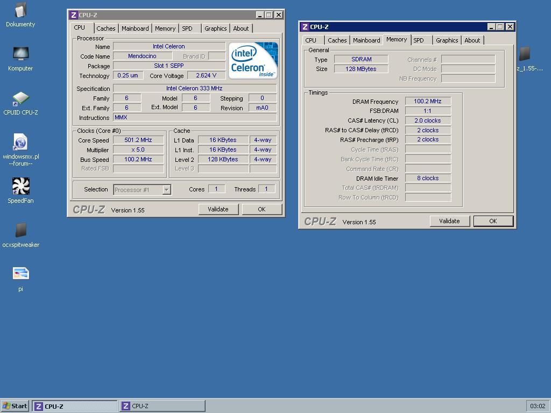
Task: Click the 2.0 clocks CAS latency value
Action: point(428,120)
